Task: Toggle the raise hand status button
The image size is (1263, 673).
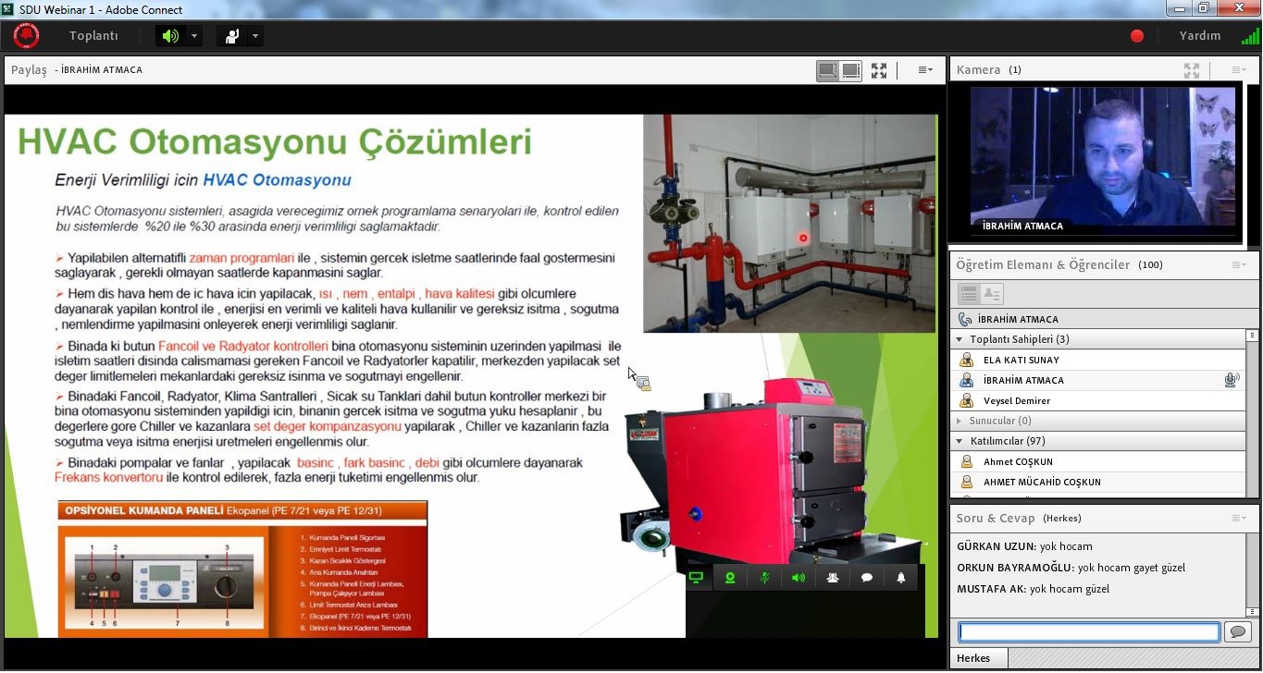Action: point(232,36)
